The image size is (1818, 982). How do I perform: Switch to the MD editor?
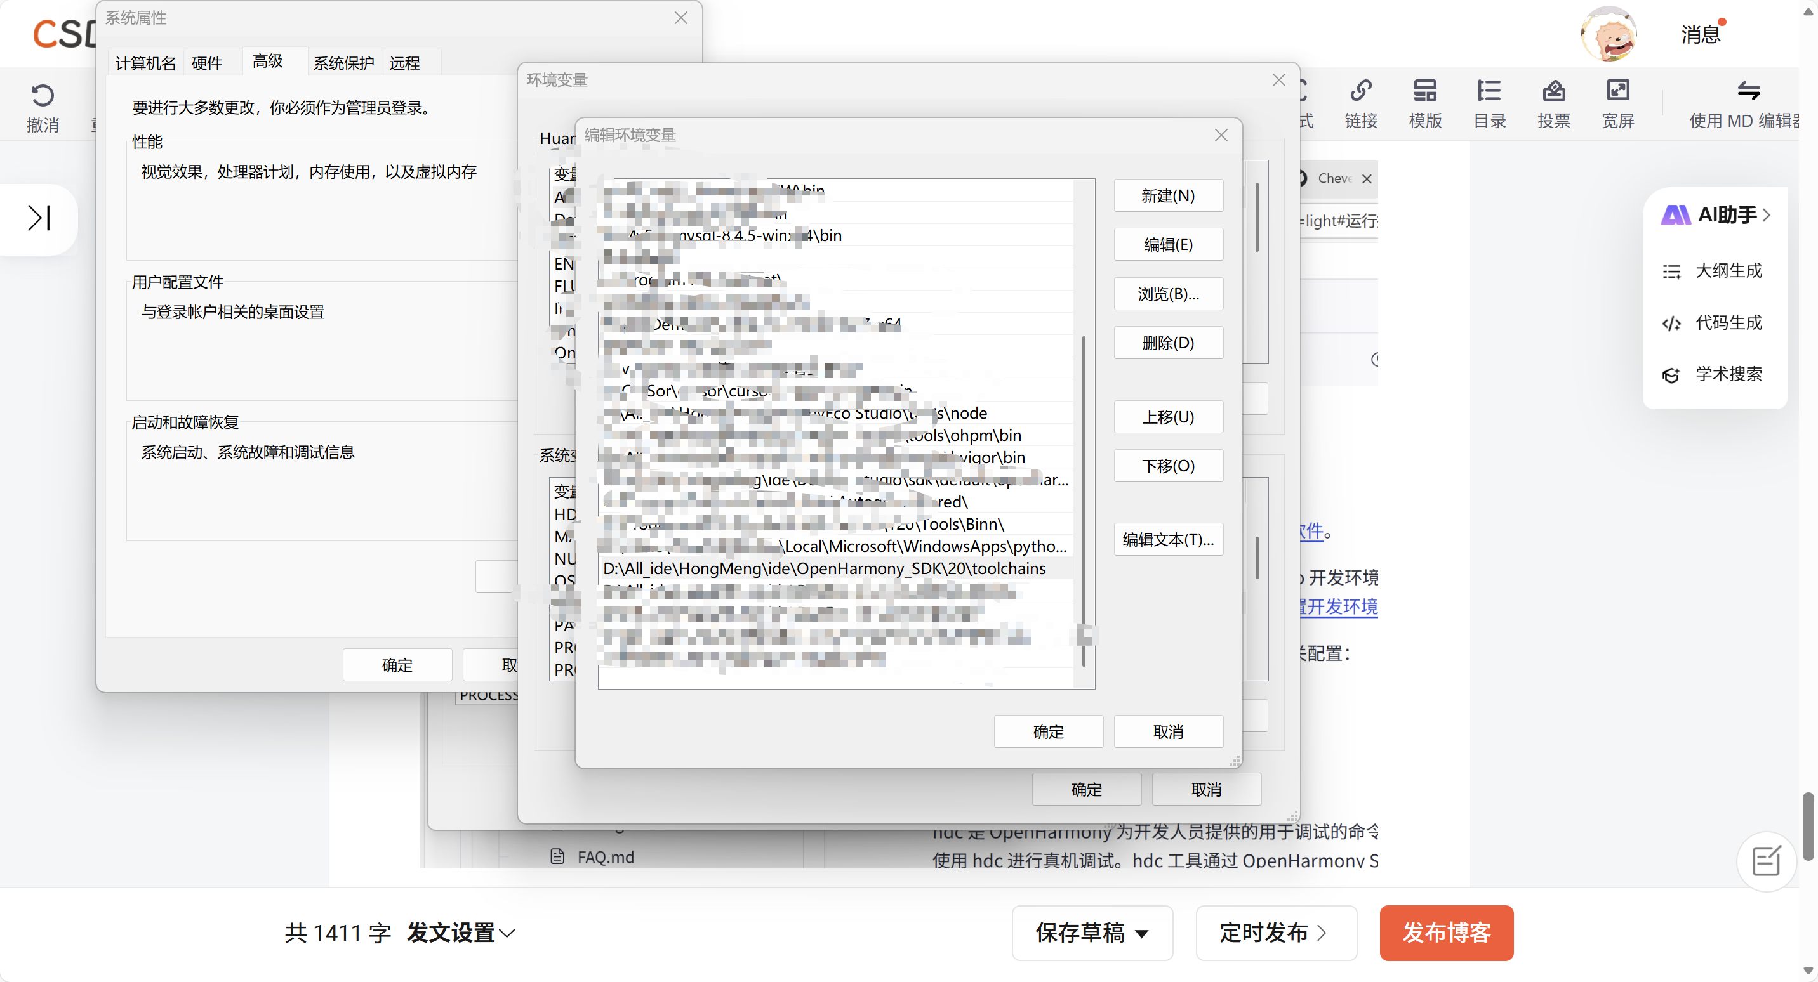tap(1748, 92)
